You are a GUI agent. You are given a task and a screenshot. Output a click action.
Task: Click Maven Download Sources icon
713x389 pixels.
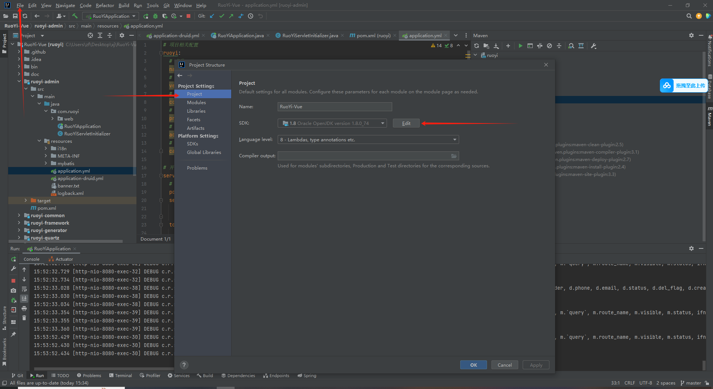point(496,46)
